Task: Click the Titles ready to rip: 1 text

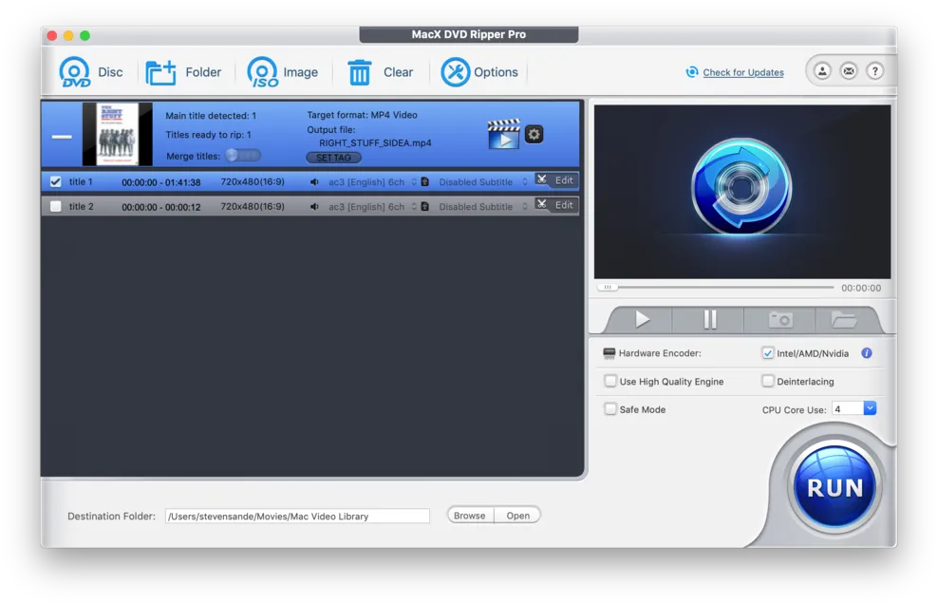Action: pos(208,135)
